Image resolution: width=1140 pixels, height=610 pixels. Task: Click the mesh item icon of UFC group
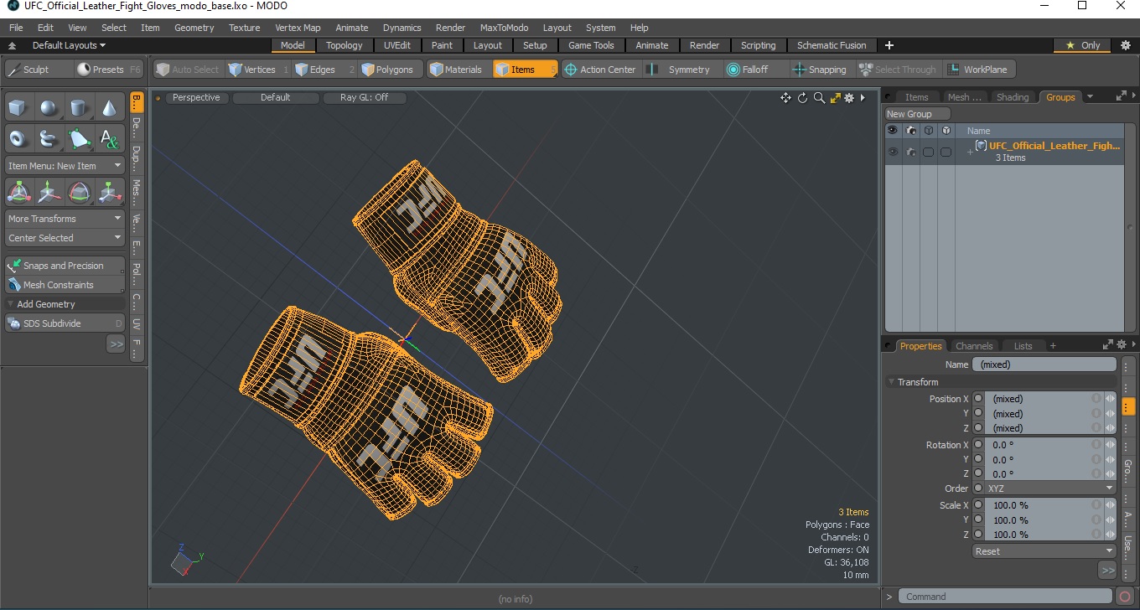click(981, 146)
